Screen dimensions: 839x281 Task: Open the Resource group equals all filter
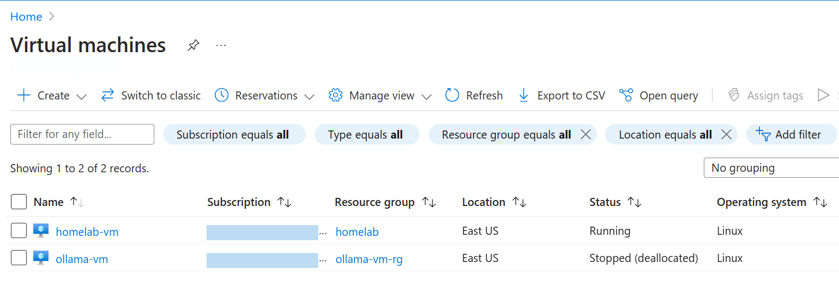point(506,134)
